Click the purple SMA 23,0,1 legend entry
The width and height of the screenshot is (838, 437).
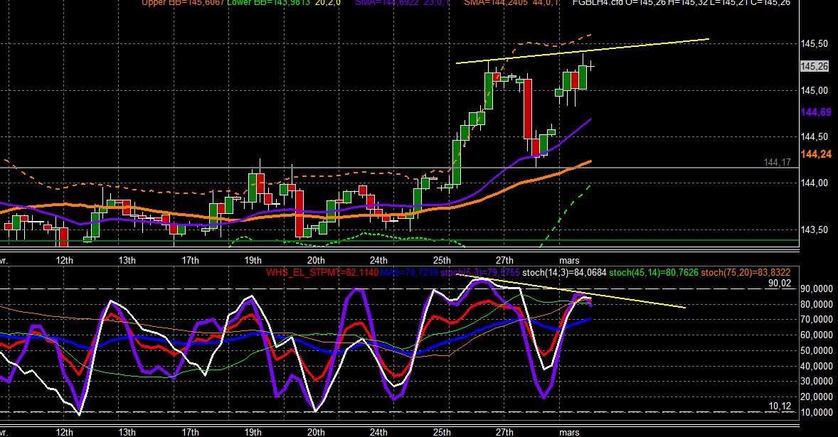coord(402,3)
